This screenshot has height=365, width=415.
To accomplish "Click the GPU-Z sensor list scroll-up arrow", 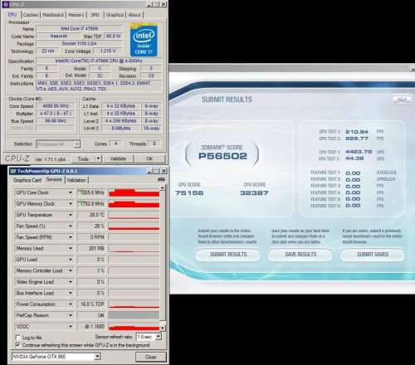I will tap(163, 187).
